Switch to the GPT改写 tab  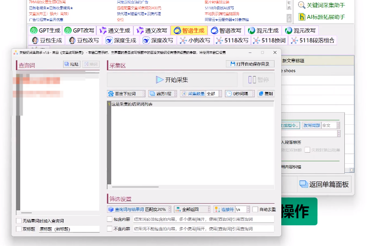(x=79, y=30)
